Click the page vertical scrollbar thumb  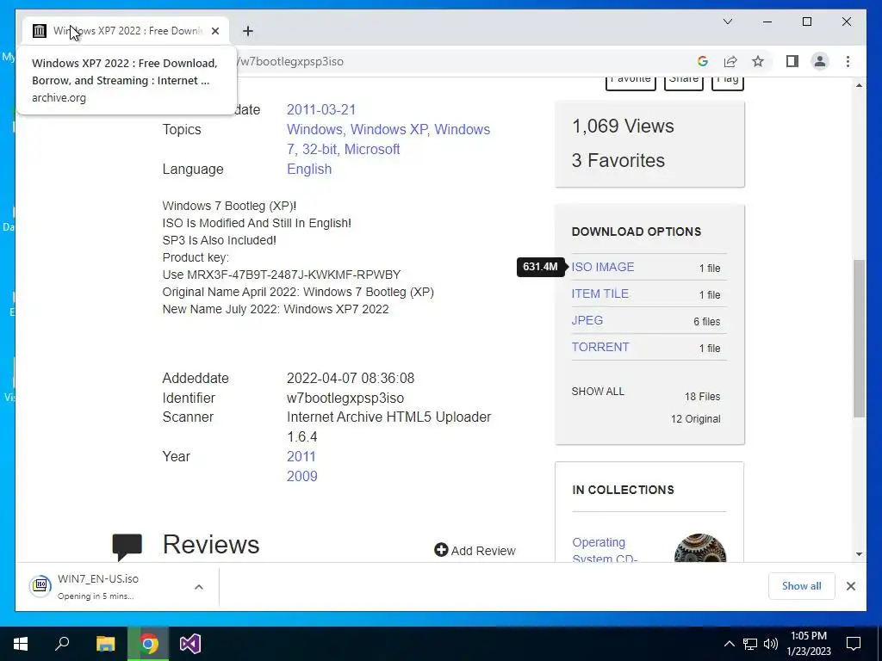click(859, 338)
